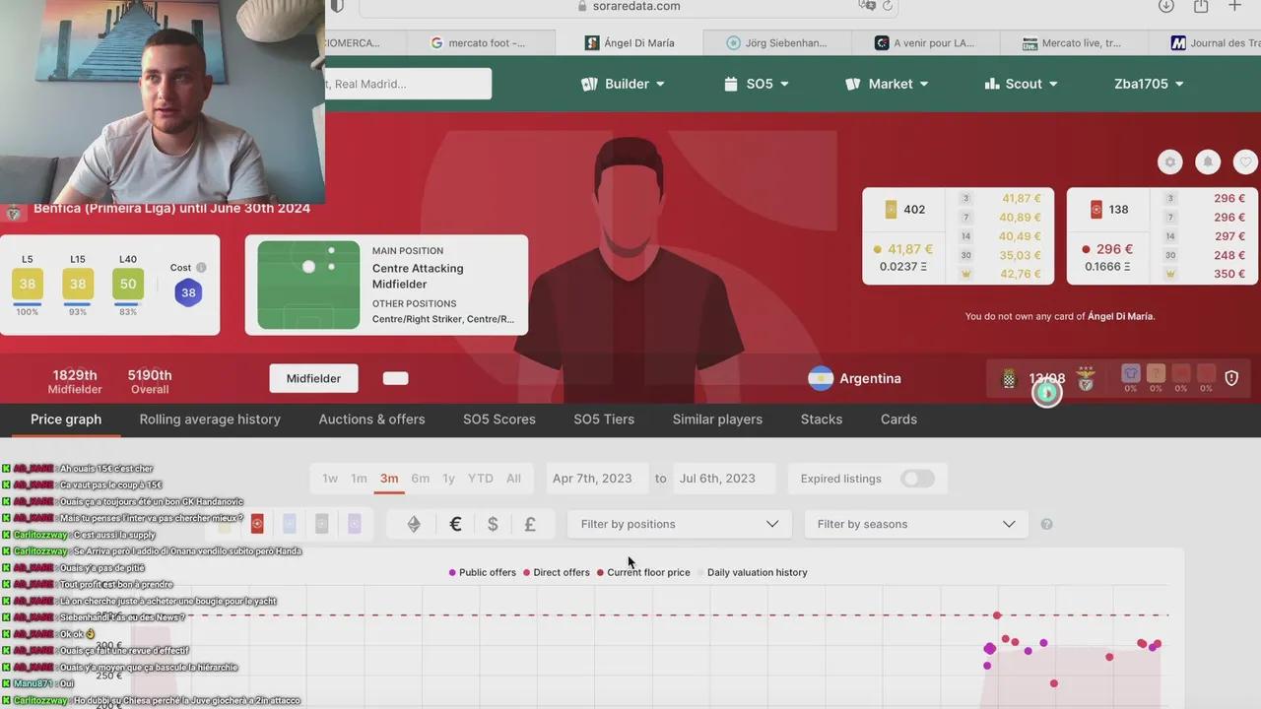
Task: Click the player search input field
Action: [408, 84]
